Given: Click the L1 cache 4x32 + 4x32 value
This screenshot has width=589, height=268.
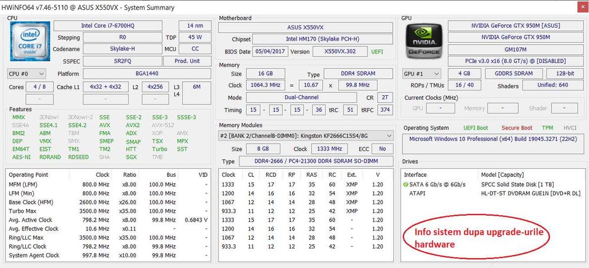Looking at the screenshot, I should click(105, 87).
